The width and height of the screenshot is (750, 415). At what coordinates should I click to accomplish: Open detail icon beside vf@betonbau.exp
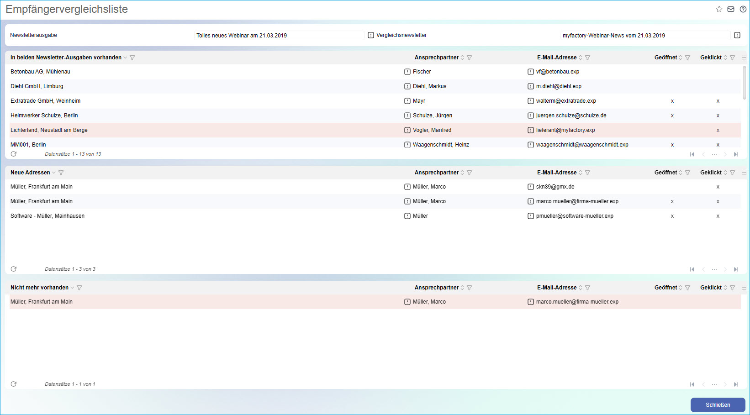(x=531, y=72)
